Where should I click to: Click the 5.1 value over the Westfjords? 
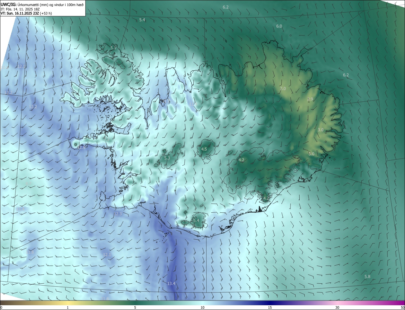click(113, 48)
